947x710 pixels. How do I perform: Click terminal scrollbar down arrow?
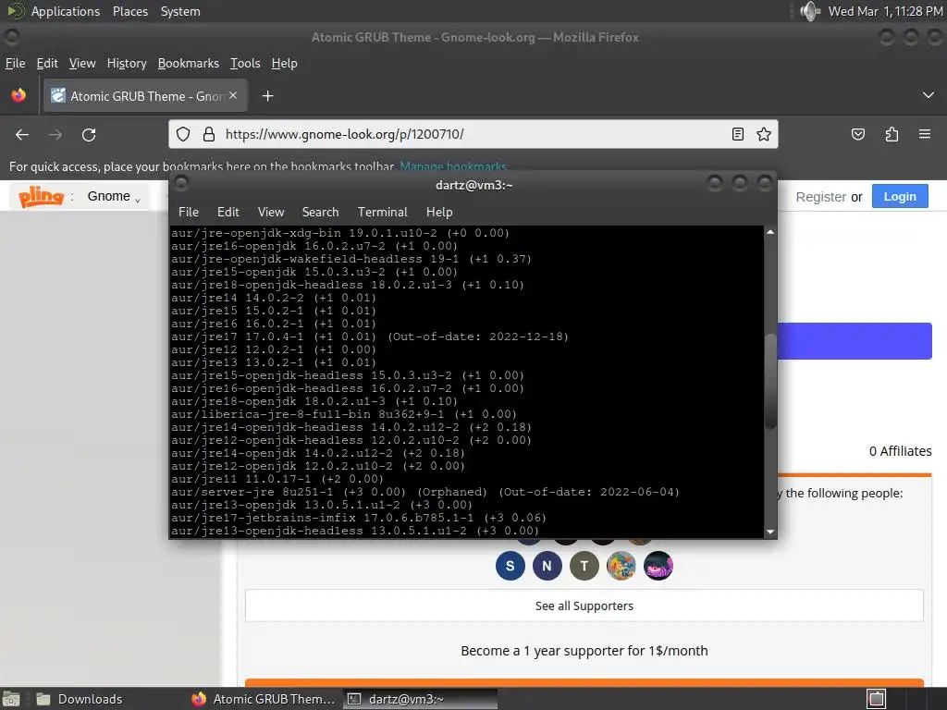[770, 532]
